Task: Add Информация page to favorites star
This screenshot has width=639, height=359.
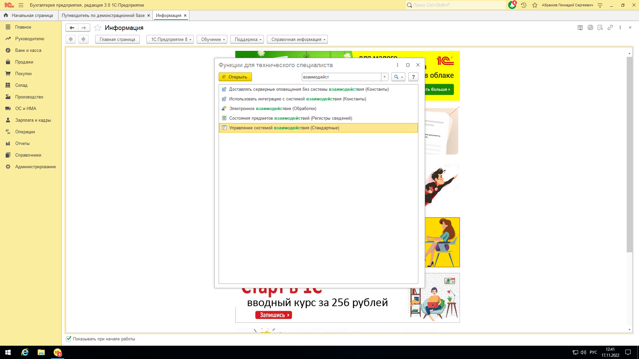Action: [98, 28]
